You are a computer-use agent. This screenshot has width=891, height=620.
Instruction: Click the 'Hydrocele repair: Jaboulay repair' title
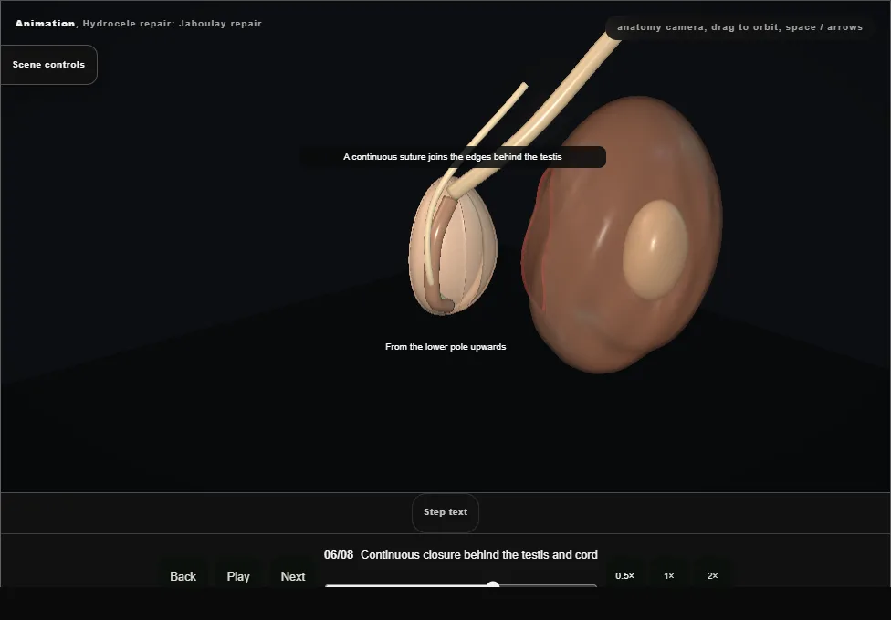pyautogui.click(x=173, y=24)
